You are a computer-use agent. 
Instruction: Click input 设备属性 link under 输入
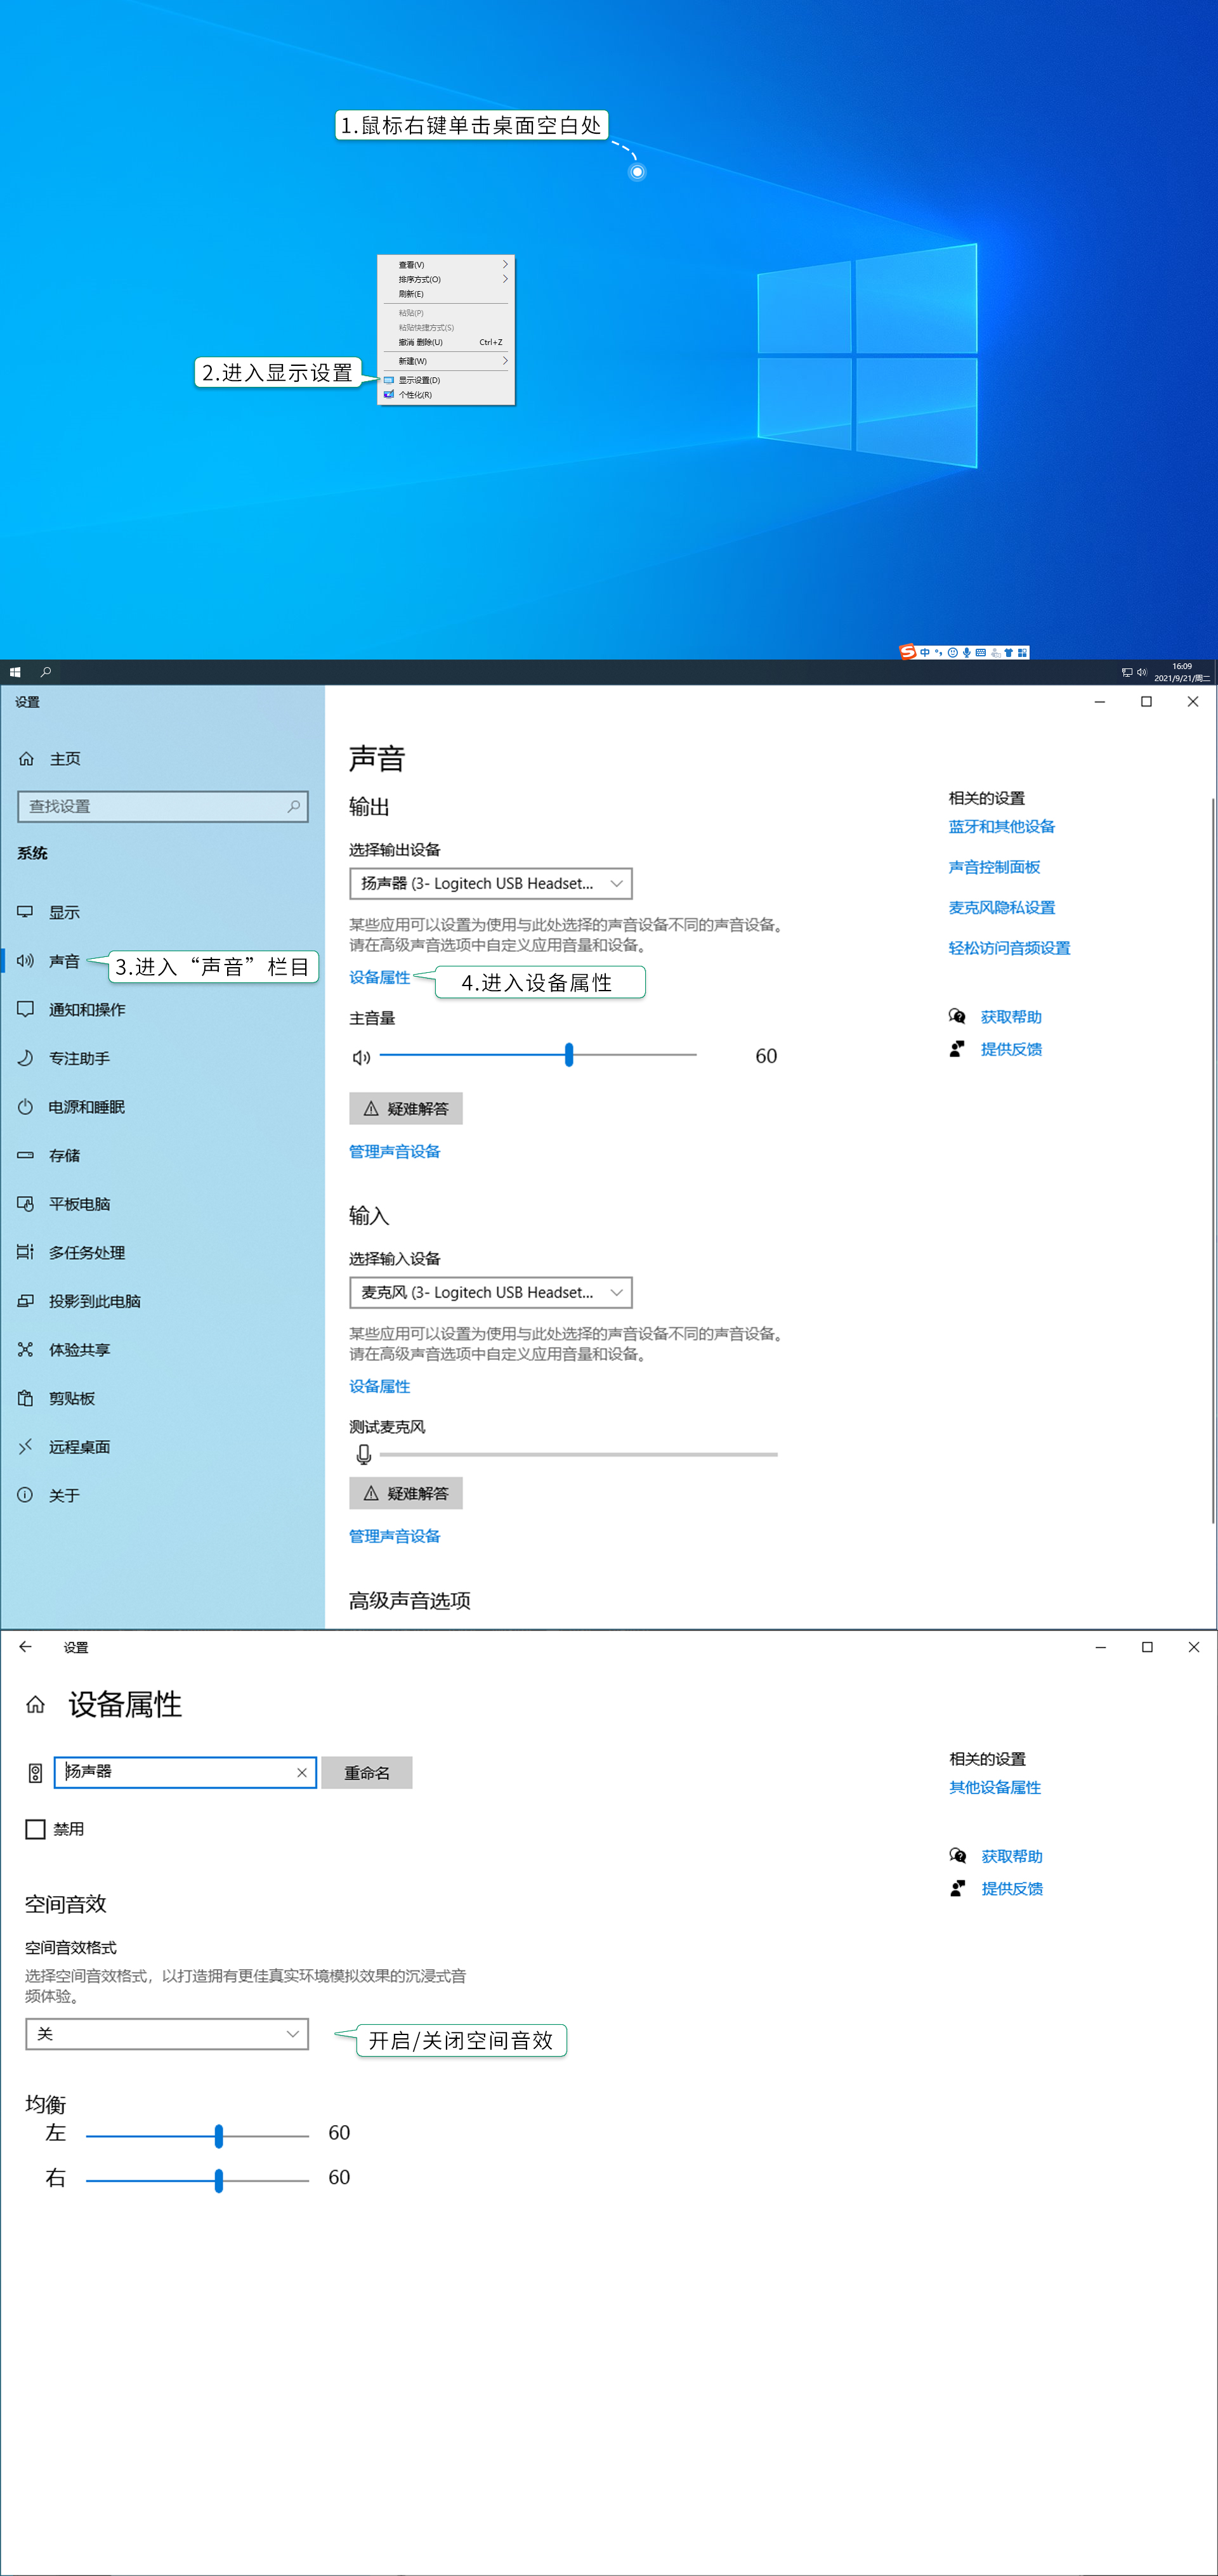(x=379, y=1386)
